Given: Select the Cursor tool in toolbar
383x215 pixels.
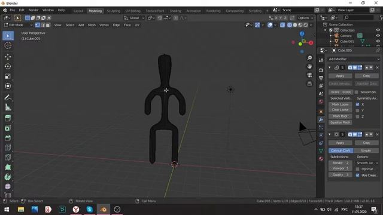Looking at the screenshot, I should [8, 45].
